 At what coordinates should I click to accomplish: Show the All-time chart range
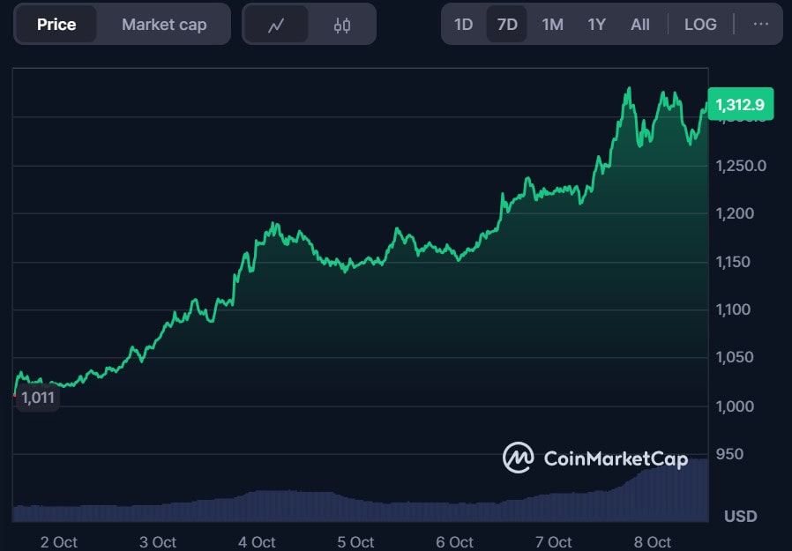639,25
